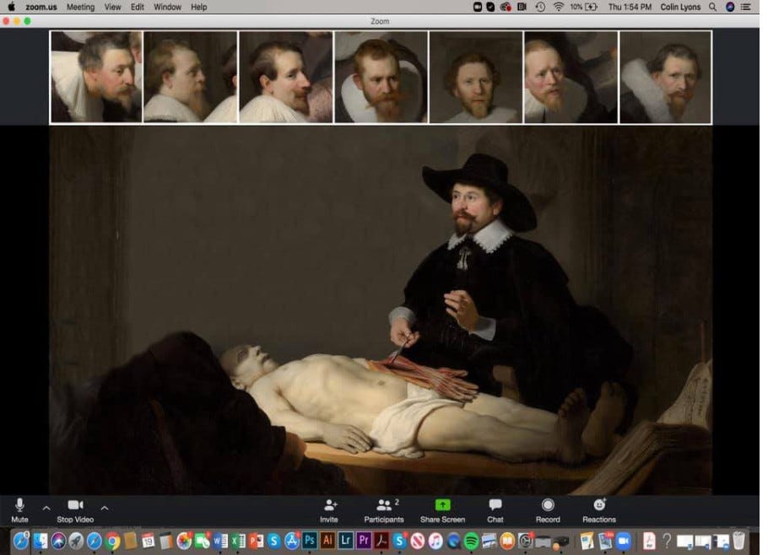Viewport: 768px width, 555px height.
Task: Launch Adobe Illustrator from the Dock
Action: [327, 541]
